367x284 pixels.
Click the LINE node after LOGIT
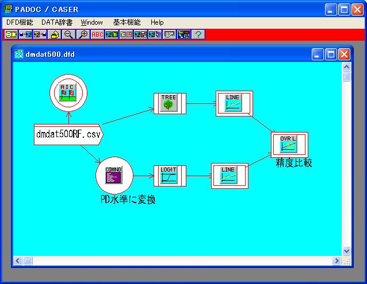pos(229,176)
